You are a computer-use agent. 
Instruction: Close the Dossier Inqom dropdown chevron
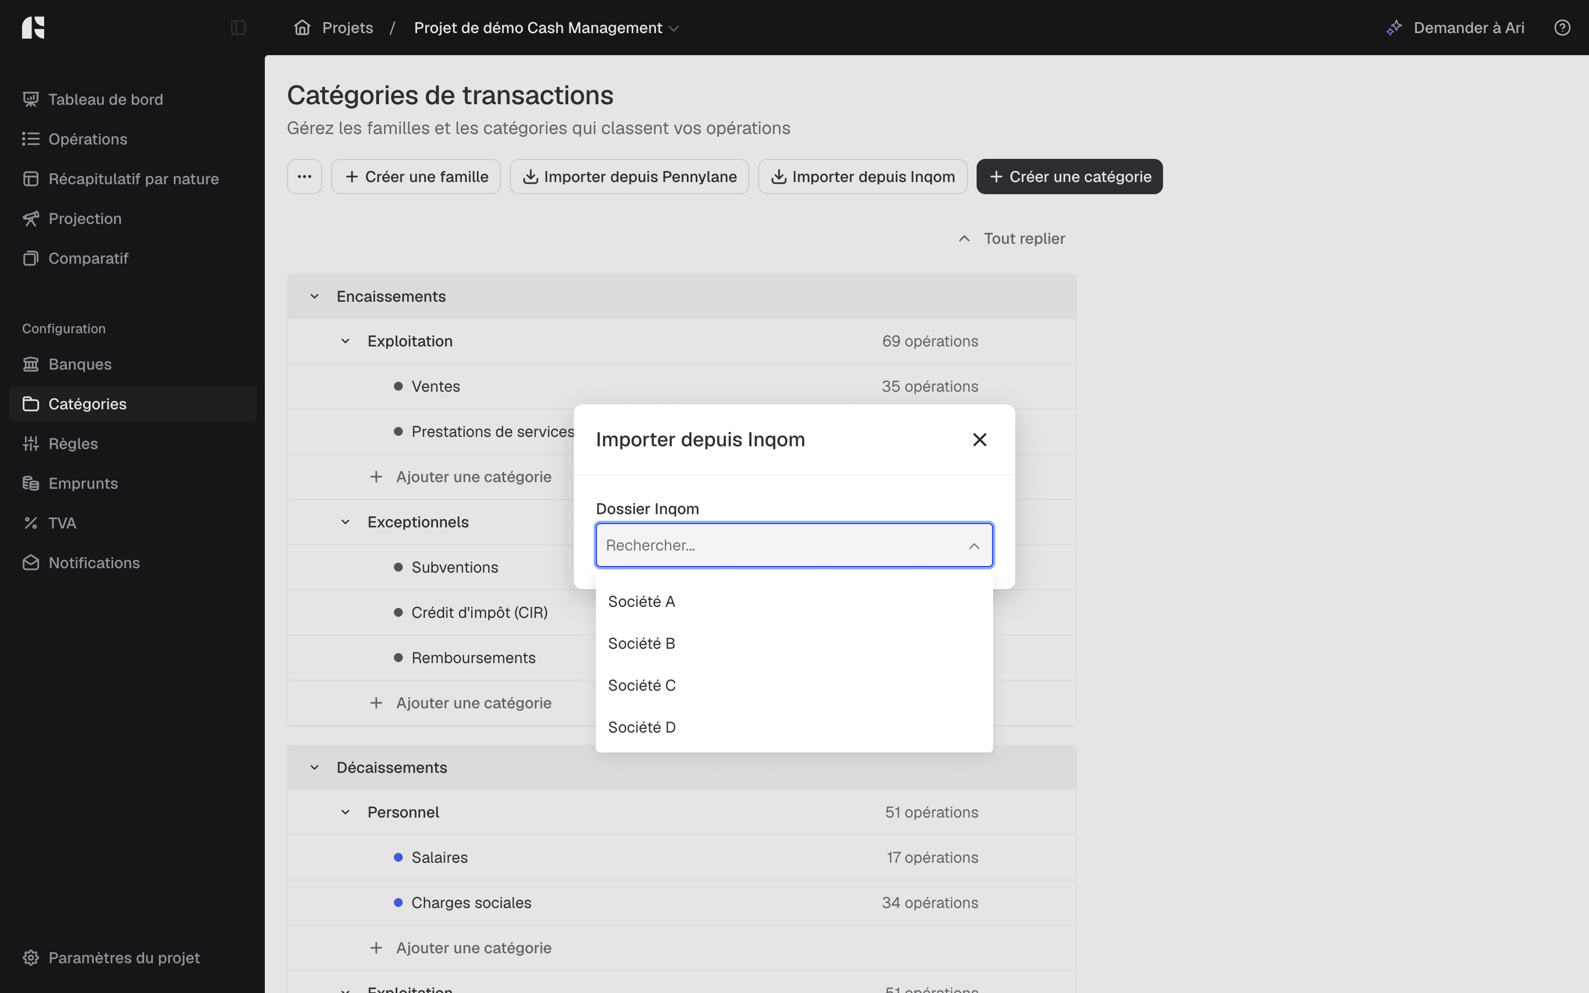tap(974, 546)
